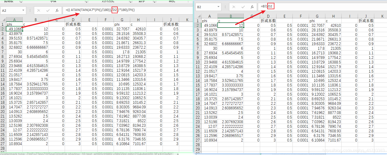Select column F header in the right window
This screenshot has width=387, height=155.
click(301, 16)
